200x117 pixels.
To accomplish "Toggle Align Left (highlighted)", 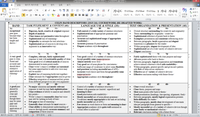I will coord(72,15).
